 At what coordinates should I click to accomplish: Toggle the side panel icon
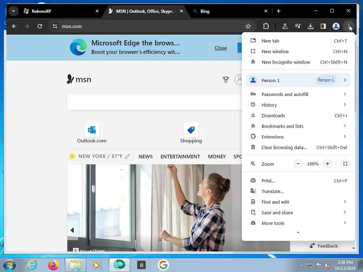(323, 26)
